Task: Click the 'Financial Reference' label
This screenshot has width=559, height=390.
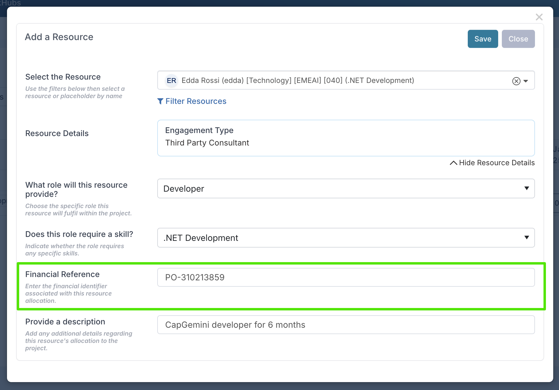Action: pyautogui.click(x=62, y=274)
